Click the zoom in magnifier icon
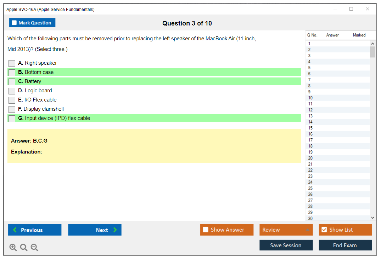Screen dimensions: 381x260 pos(13,248)
